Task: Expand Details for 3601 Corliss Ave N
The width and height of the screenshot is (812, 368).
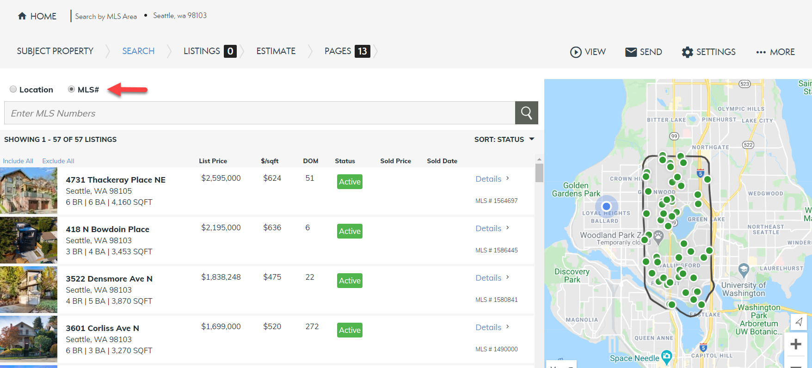Action: point(492,327)
